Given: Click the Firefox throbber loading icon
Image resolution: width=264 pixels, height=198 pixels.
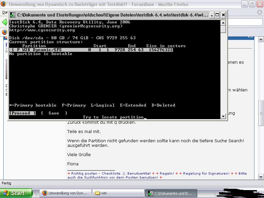Looking at the screenshot, I should tap(260, 12).
